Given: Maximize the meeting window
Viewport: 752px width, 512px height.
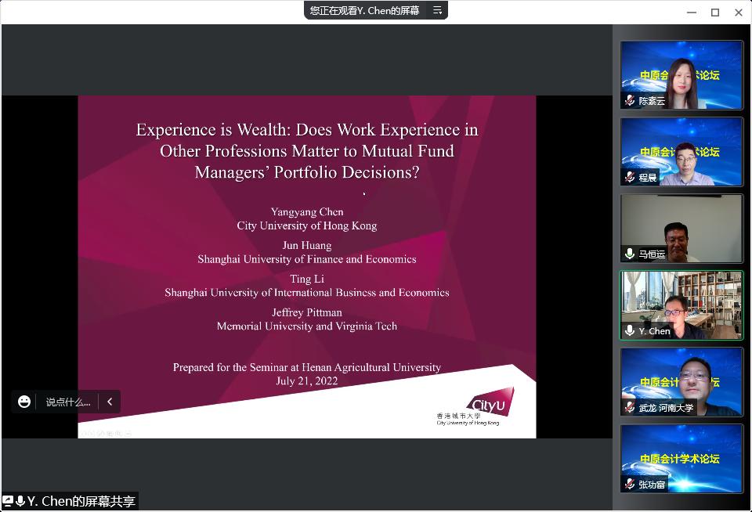Looking at the screenshot, I should coord(715,12).
